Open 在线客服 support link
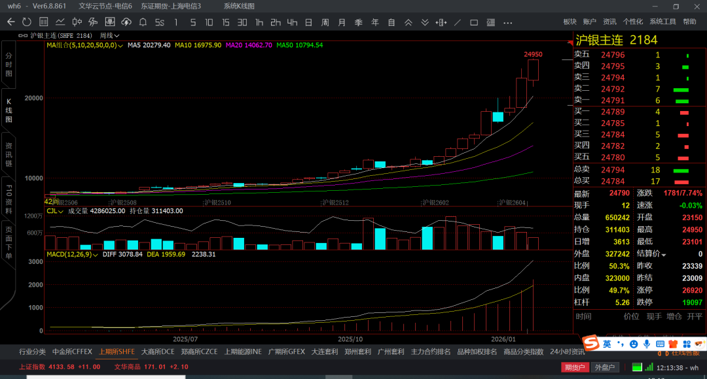Screen dimensions: 707x379 tap(685, 354)
